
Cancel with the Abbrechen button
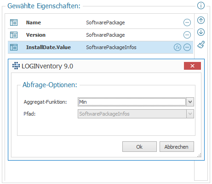(x=177, y=147)
